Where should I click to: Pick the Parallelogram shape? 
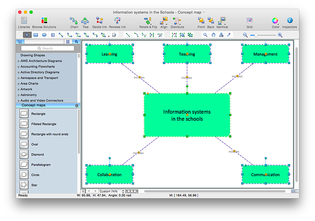tap(24, 164)
